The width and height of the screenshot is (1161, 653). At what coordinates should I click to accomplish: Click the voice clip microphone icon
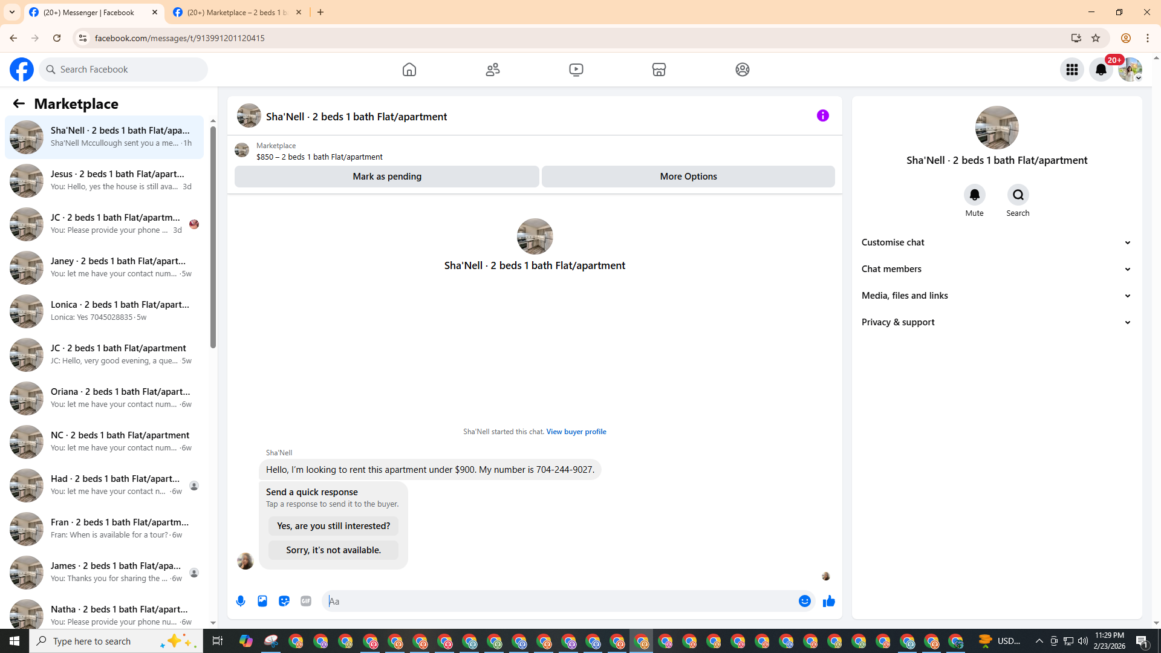tap(241, 601)
